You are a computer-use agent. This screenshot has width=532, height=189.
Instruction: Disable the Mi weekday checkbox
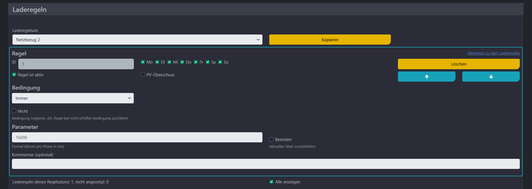(x=169, y=62)
